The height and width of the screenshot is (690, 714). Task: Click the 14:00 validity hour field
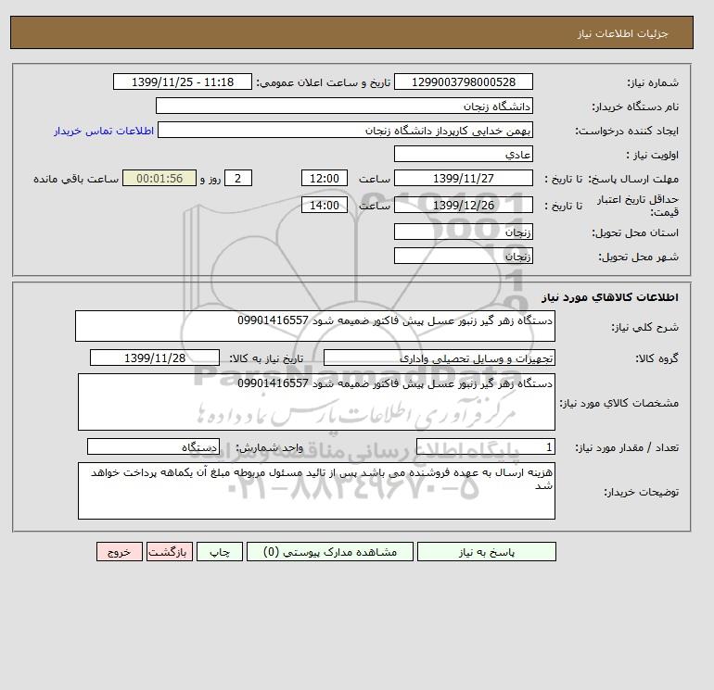325,205
